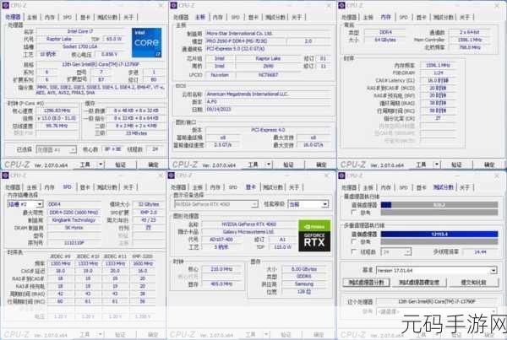Click the Samsung memory vendor value
This screenshot has width=507, height=340.
tap(304, 283)
